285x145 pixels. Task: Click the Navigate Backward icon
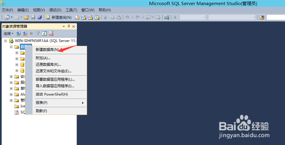[x=148, y=18]
